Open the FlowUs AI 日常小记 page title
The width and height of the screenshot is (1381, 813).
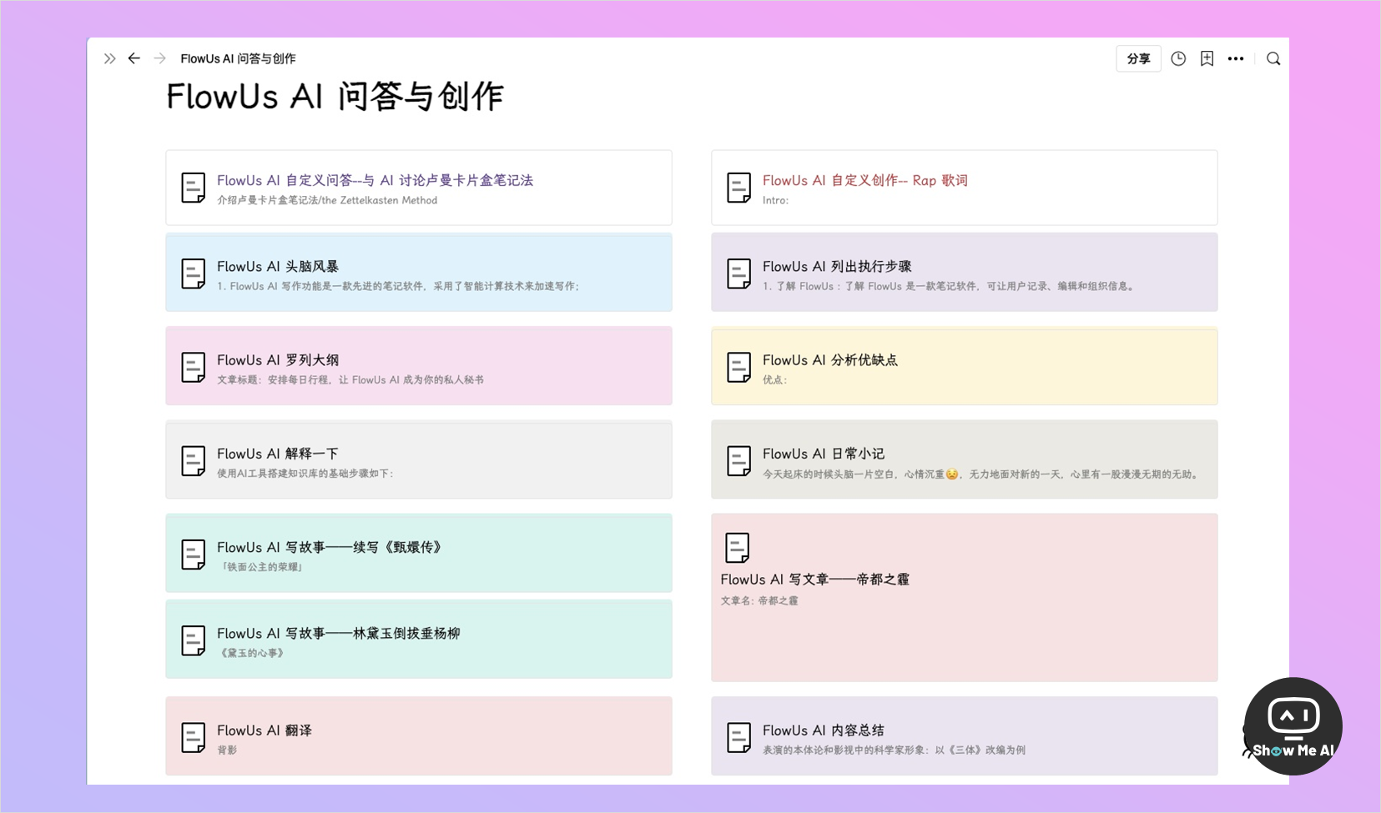point(824,454)
